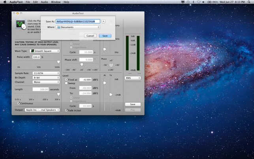Image resolution: width=254 pixels, height=159 pixels.
Task: Click the Phase rotary knob
Action: [x=111, y=65]
